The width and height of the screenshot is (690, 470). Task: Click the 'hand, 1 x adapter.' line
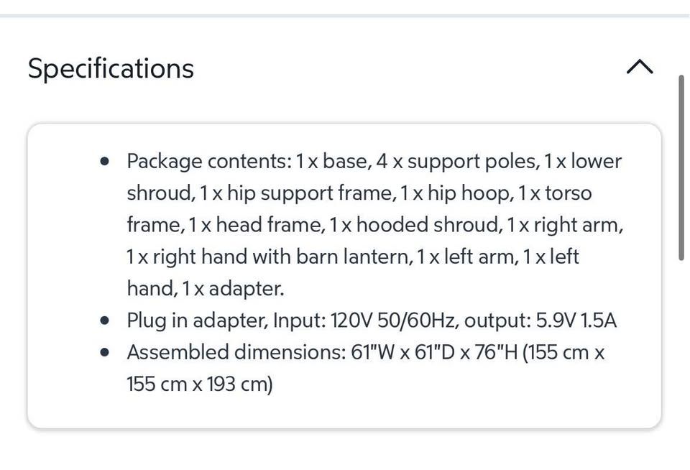pyautogui.click(x=206, y=289)
